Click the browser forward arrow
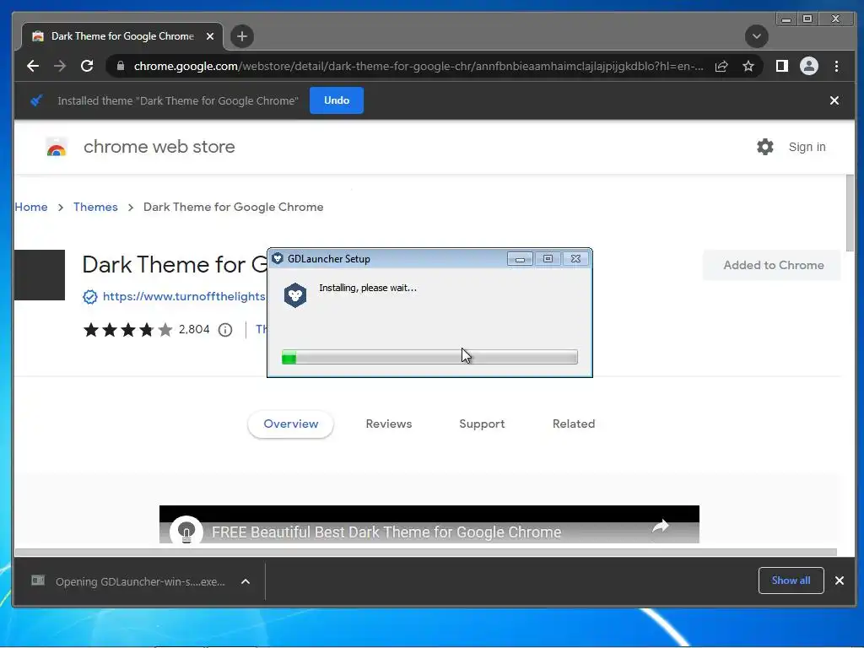Screen dimensions: 864x648 coord(60,66)
